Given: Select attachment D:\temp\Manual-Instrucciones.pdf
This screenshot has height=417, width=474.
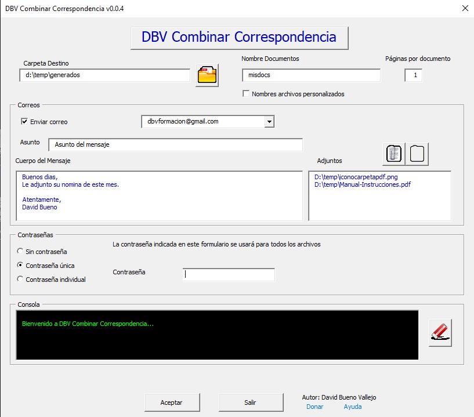Looking at the screenshot, I should point(363,184).
